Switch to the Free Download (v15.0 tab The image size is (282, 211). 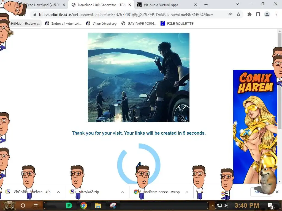(43, 5)
